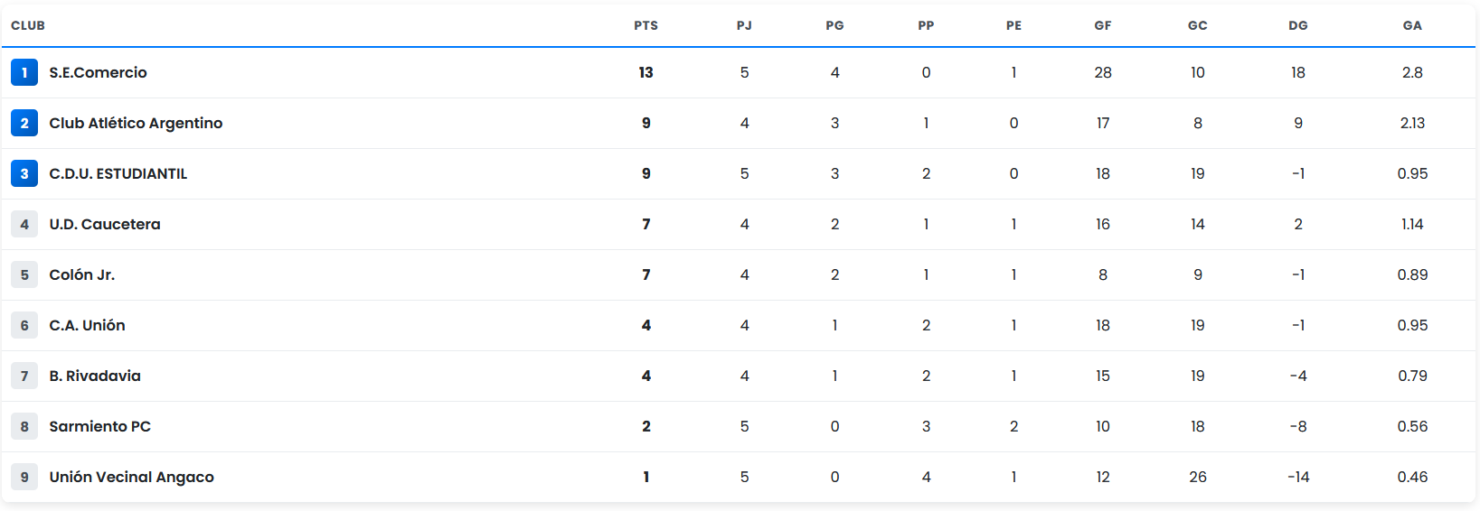
Task: Click the blue rank 2 badge
Action: 24,123
